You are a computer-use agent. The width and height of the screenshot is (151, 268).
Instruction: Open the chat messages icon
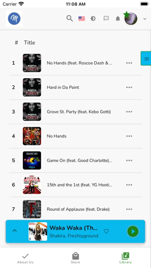pyautogui.click(x=106, y=18)
